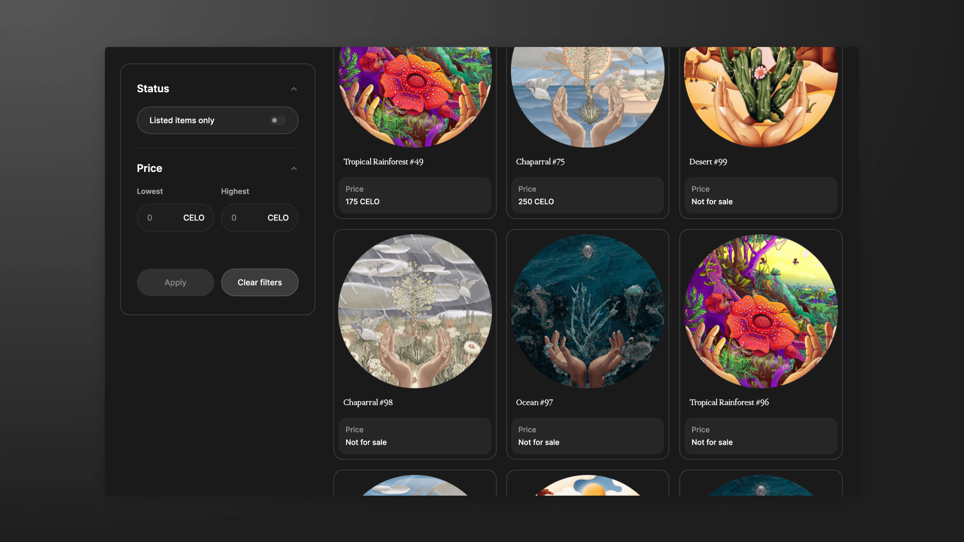
Task: Collapse the Price filter section
Action: tap(294, 168)
